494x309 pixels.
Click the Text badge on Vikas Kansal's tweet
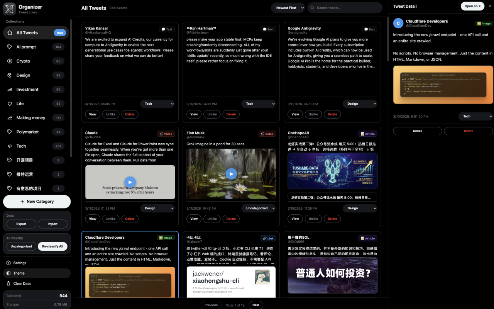(x=167, y=29)
